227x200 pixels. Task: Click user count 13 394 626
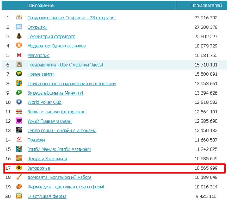[206, 93]
